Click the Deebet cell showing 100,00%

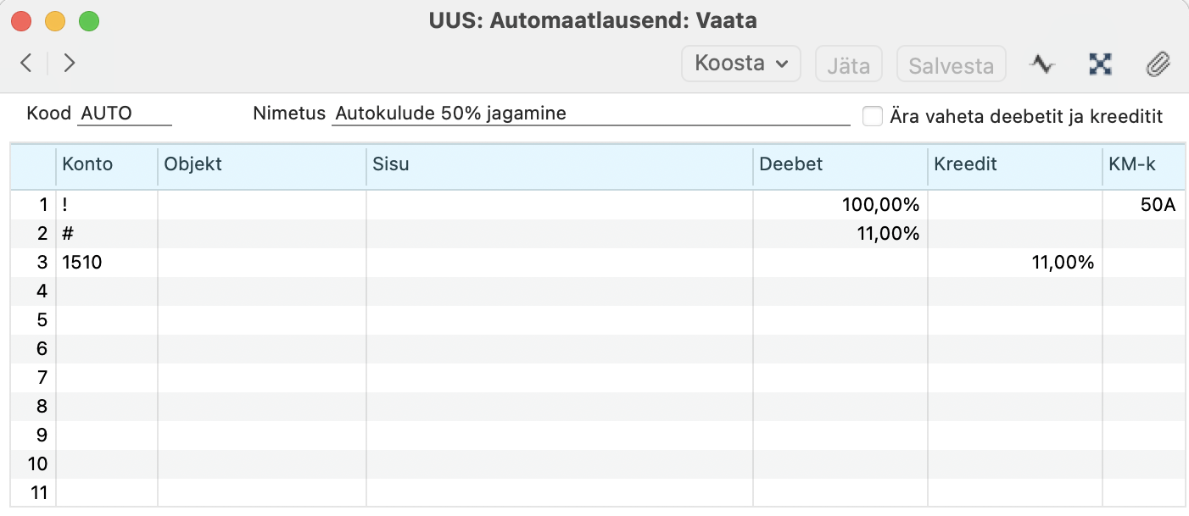tap(840, 205)
